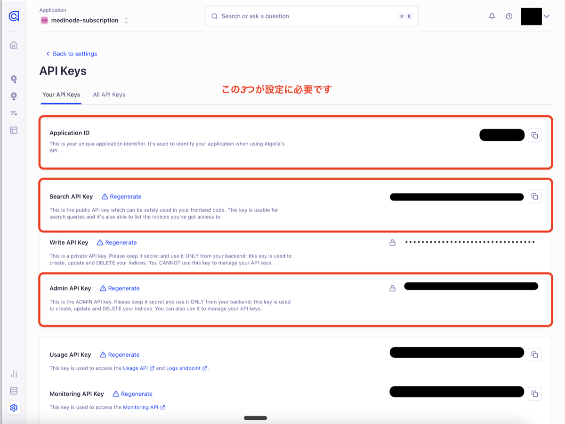Image resolution: width=565 pixels, height=424 pixels.
Task: Open the Settings gear icon in sidebar
Action: 14,408
